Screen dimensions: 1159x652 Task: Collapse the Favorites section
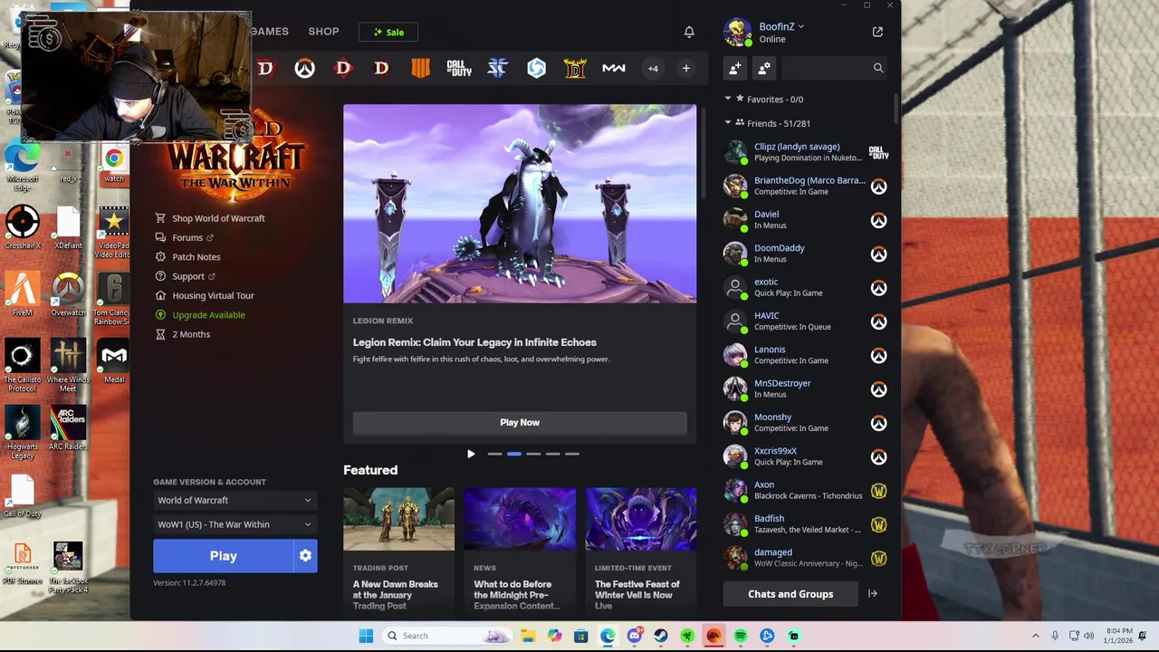[x=728, y=99]
